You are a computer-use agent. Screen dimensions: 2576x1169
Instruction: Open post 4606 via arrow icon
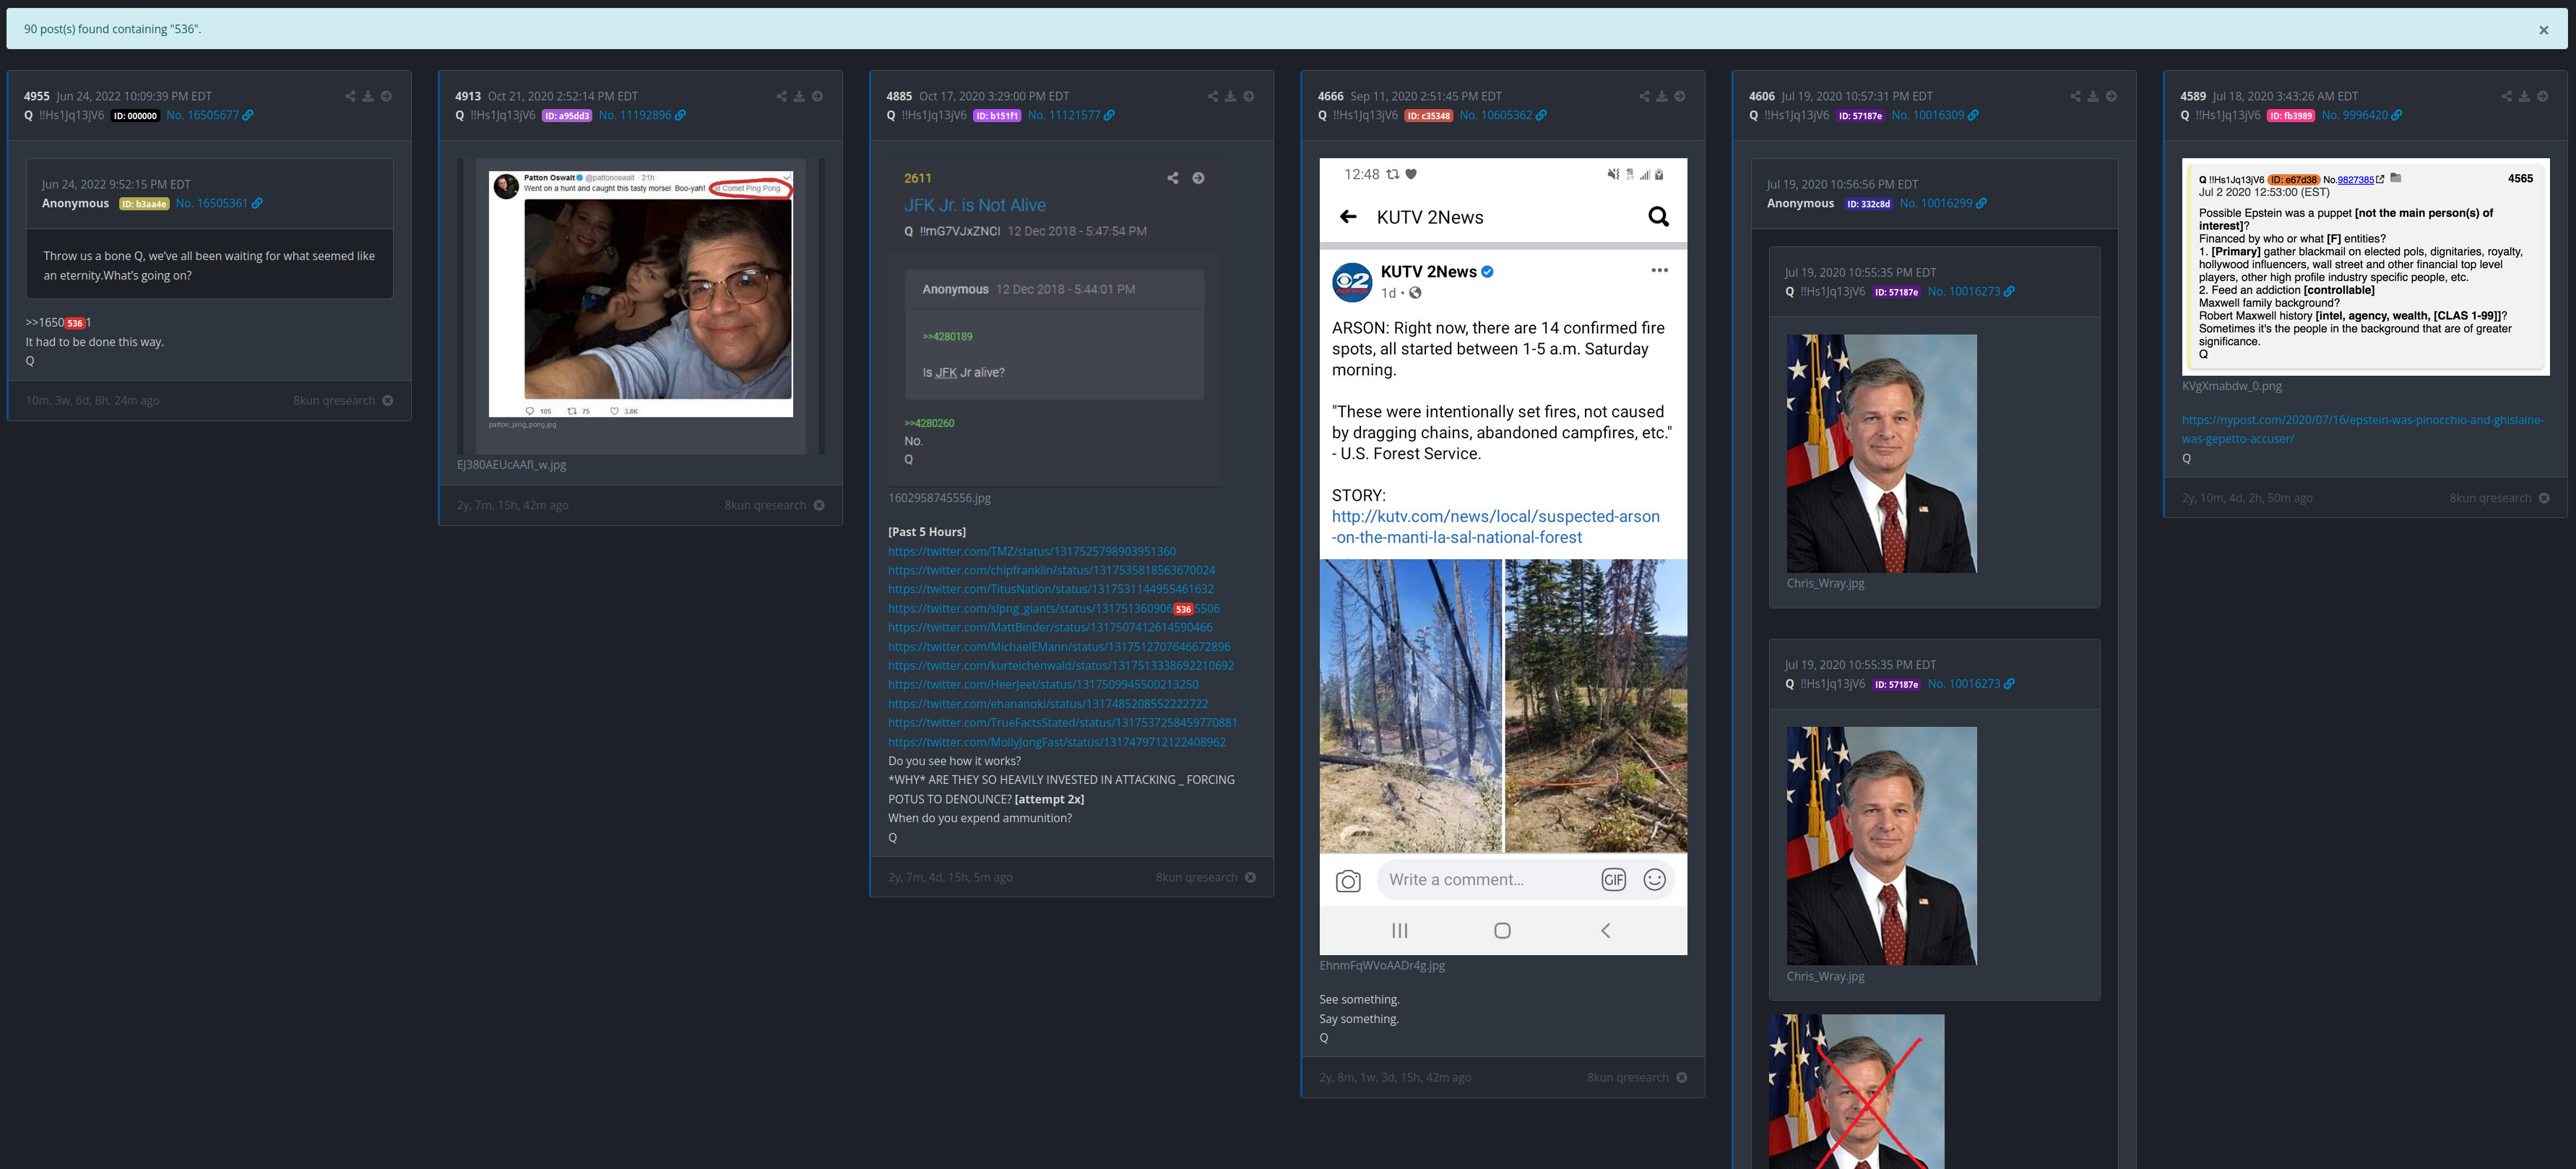click(2111, 96)
